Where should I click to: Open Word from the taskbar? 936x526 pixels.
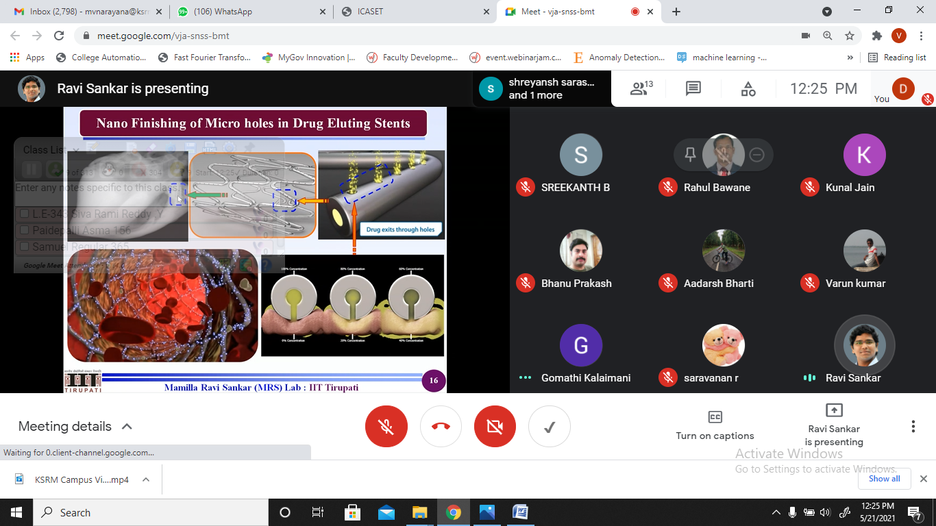tap(520, 512)
